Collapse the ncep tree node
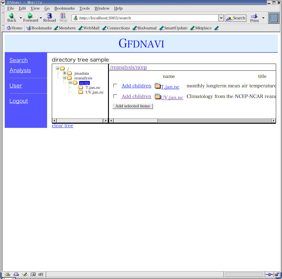282x279 pixels. click(70, 82)
